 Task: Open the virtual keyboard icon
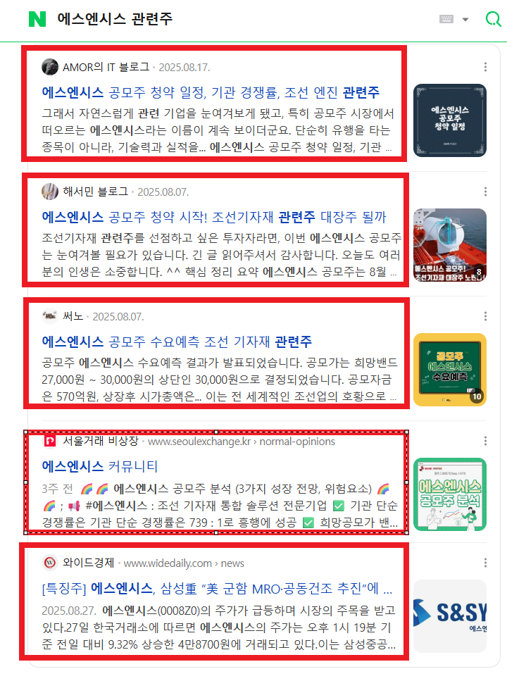click(x=446, y=19)
